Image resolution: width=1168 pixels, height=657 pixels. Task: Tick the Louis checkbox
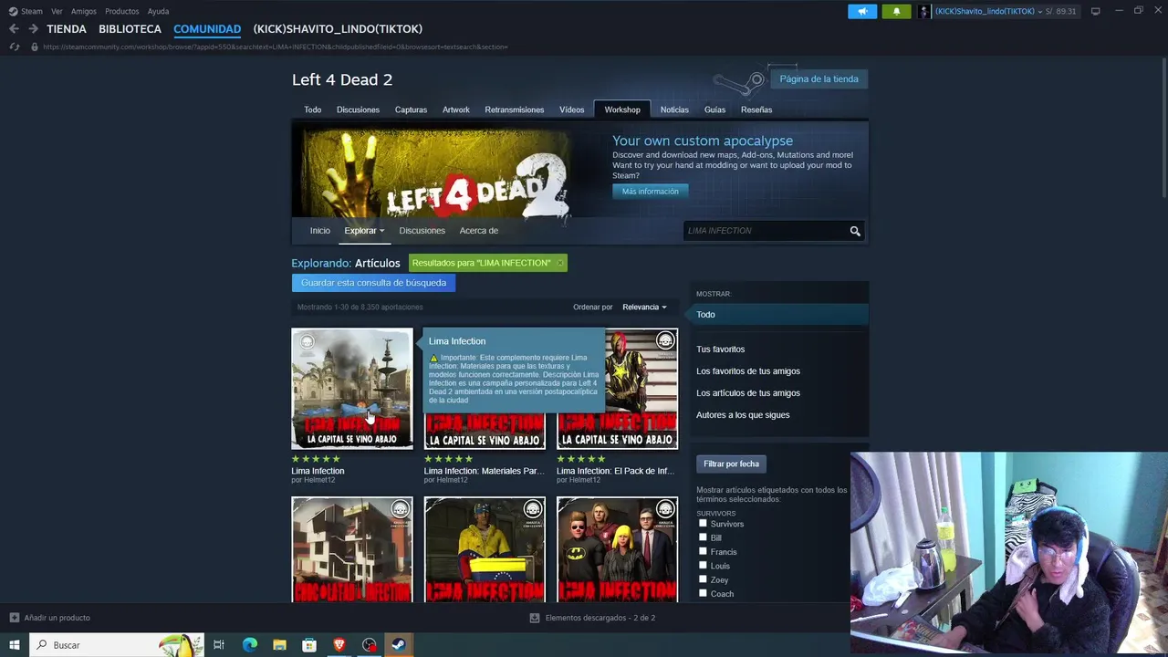tap(703, 566)
